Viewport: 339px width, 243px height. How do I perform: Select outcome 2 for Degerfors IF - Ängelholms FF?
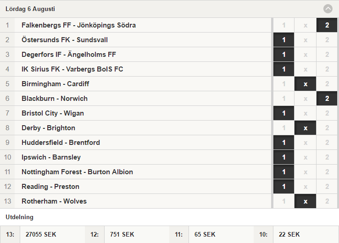[327, 55]
